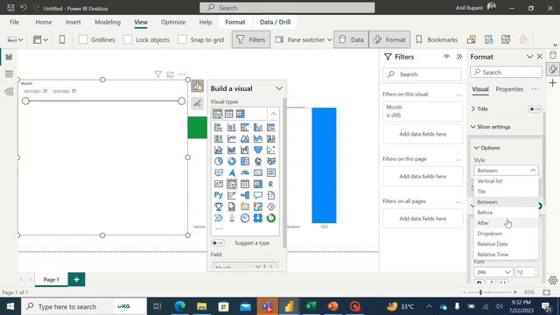Turn on the Suggest a type toggle

pyautogui.click(x=218, y=243)
